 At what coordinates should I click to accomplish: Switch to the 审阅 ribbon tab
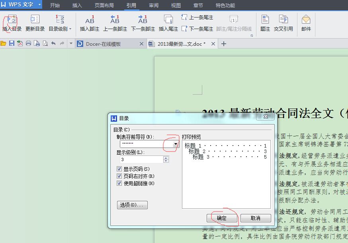coord(154,5)
